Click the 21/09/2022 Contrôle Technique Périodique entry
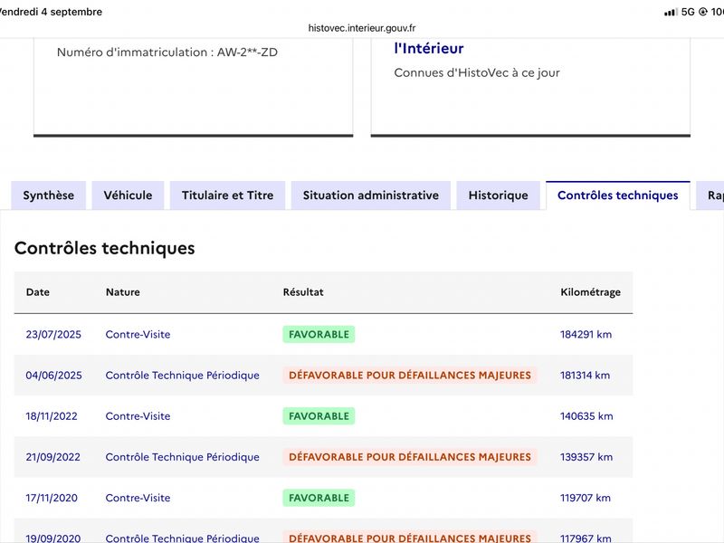This screenshot has height=543, width=724. point(183,457)
